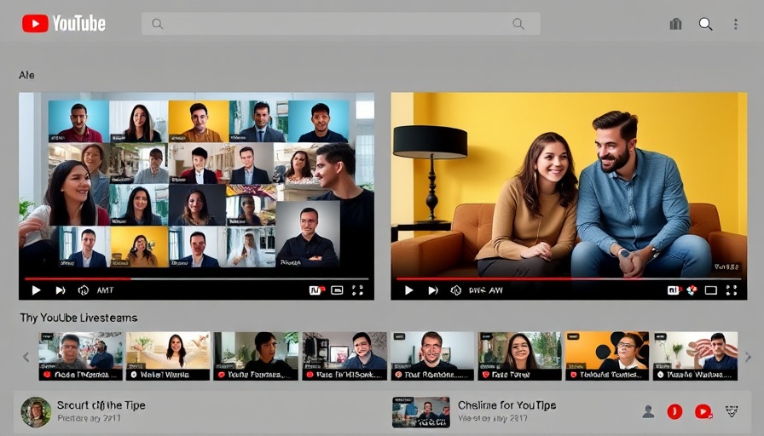Enter fullscreen on the right video player

[731, 290]
